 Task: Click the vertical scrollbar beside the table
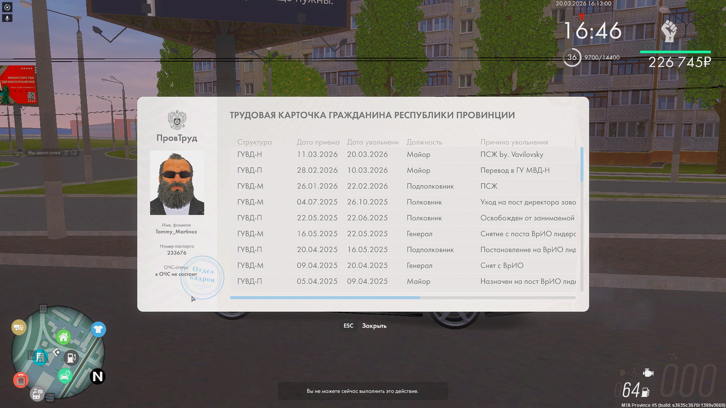tap(582, 164)
